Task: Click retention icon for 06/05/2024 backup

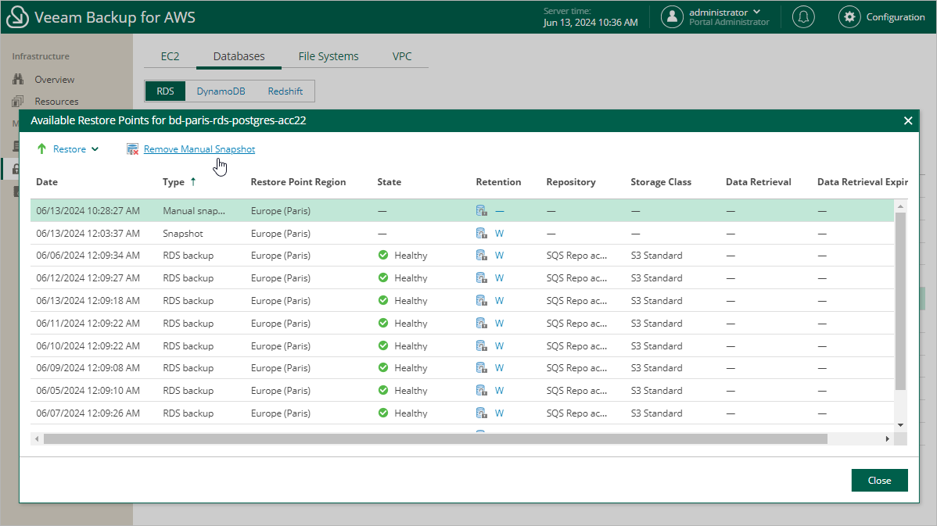Action: coord(481,391)
